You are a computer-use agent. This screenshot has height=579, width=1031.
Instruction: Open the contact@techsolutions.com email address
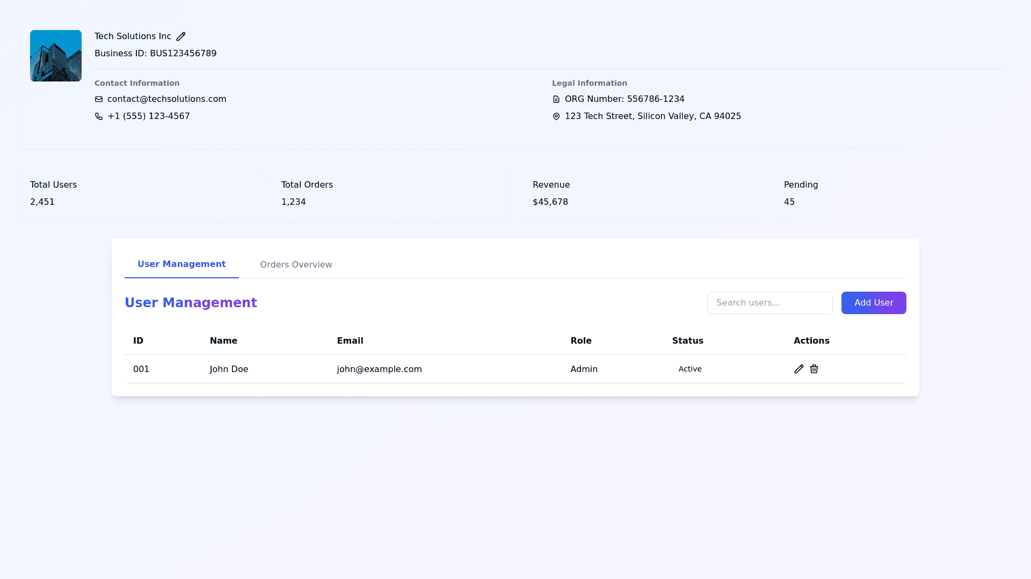click(166, 99)
